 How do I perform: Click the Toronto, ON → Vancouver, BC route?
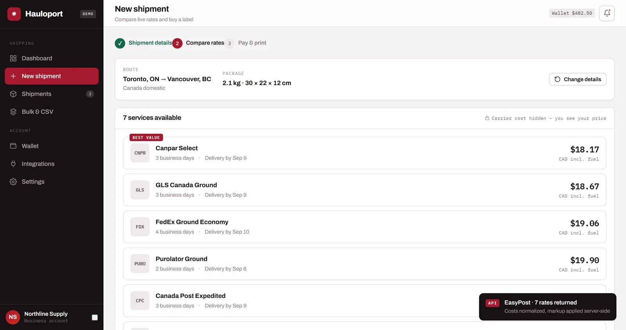[167, 79]
